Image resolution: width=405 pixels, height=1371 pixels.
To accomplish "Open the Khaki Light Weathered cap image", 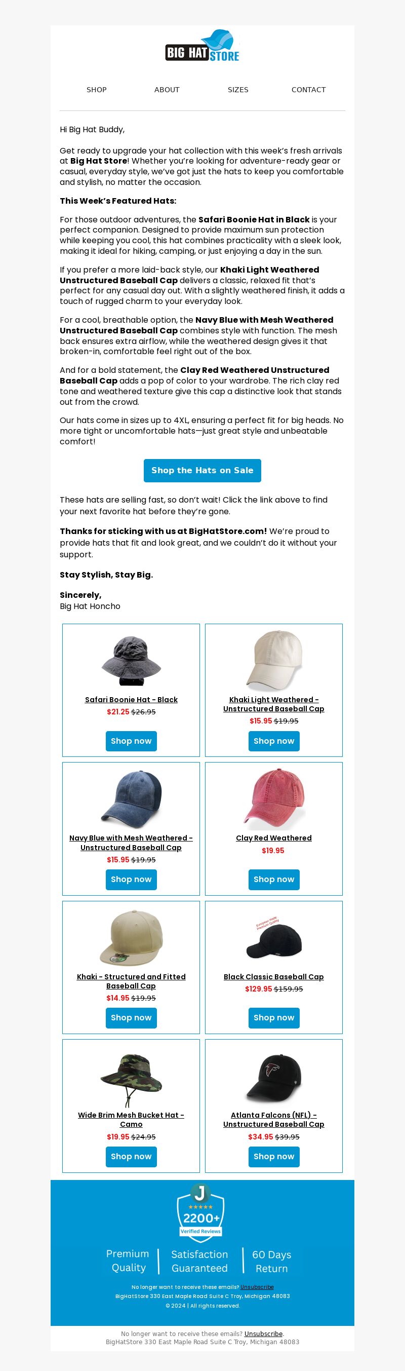I will (274, 660).
